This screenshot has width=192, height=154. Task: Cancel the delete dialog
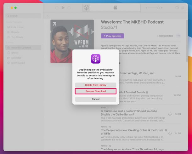click(96, 99)
